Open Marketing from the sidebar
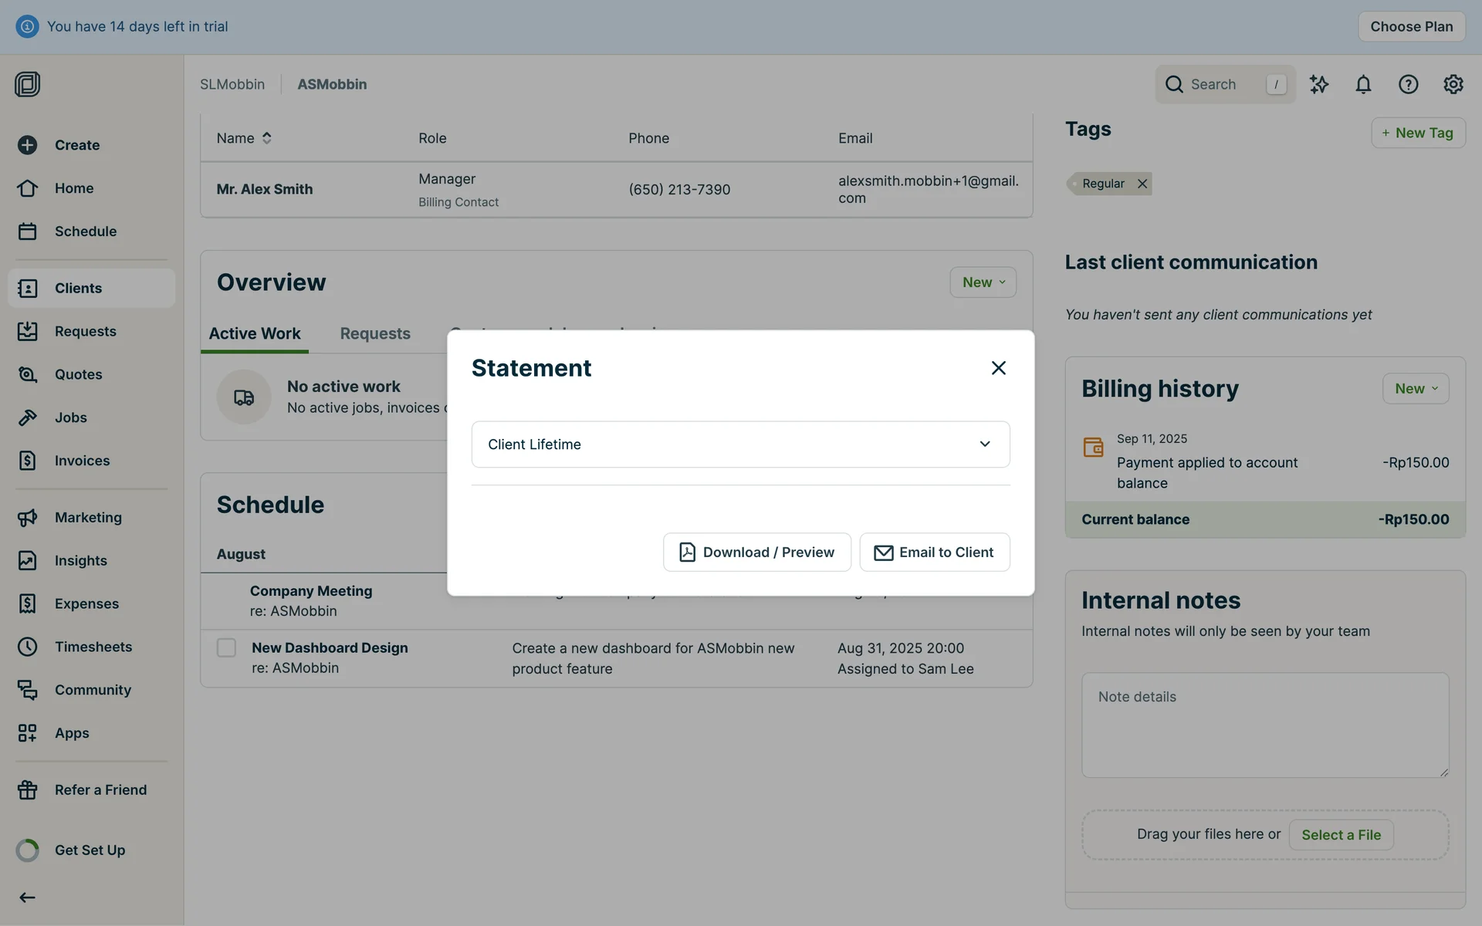 coord(88,518)
